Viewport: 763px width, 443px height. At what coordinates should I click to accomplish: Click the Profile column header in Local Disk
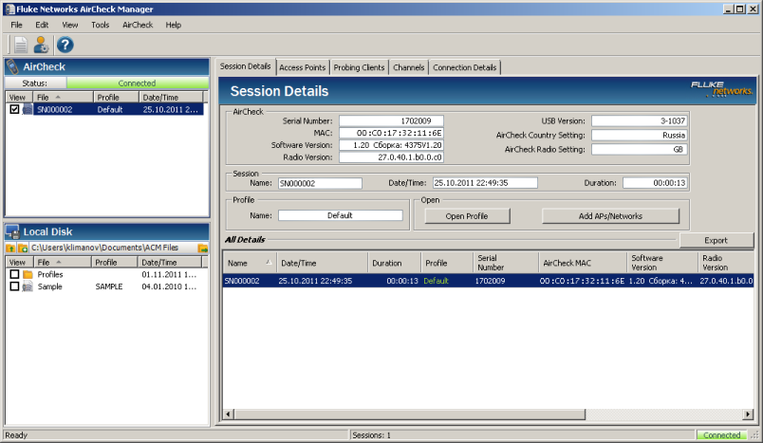tap(114, 262)
